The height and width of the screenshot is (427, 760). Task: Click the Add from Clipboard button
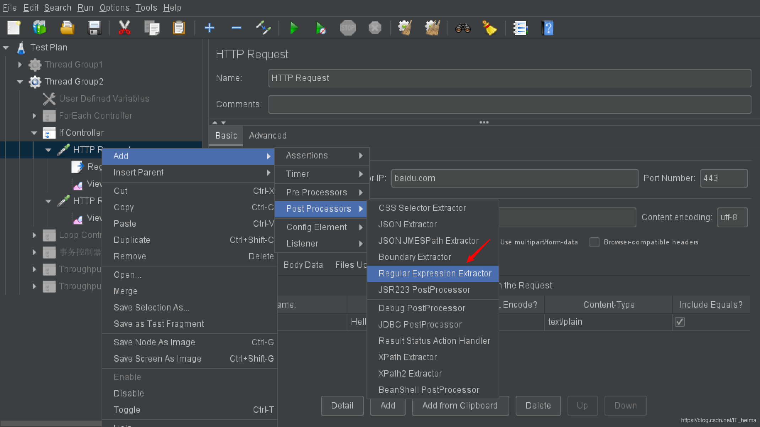[x=460, y=406]
